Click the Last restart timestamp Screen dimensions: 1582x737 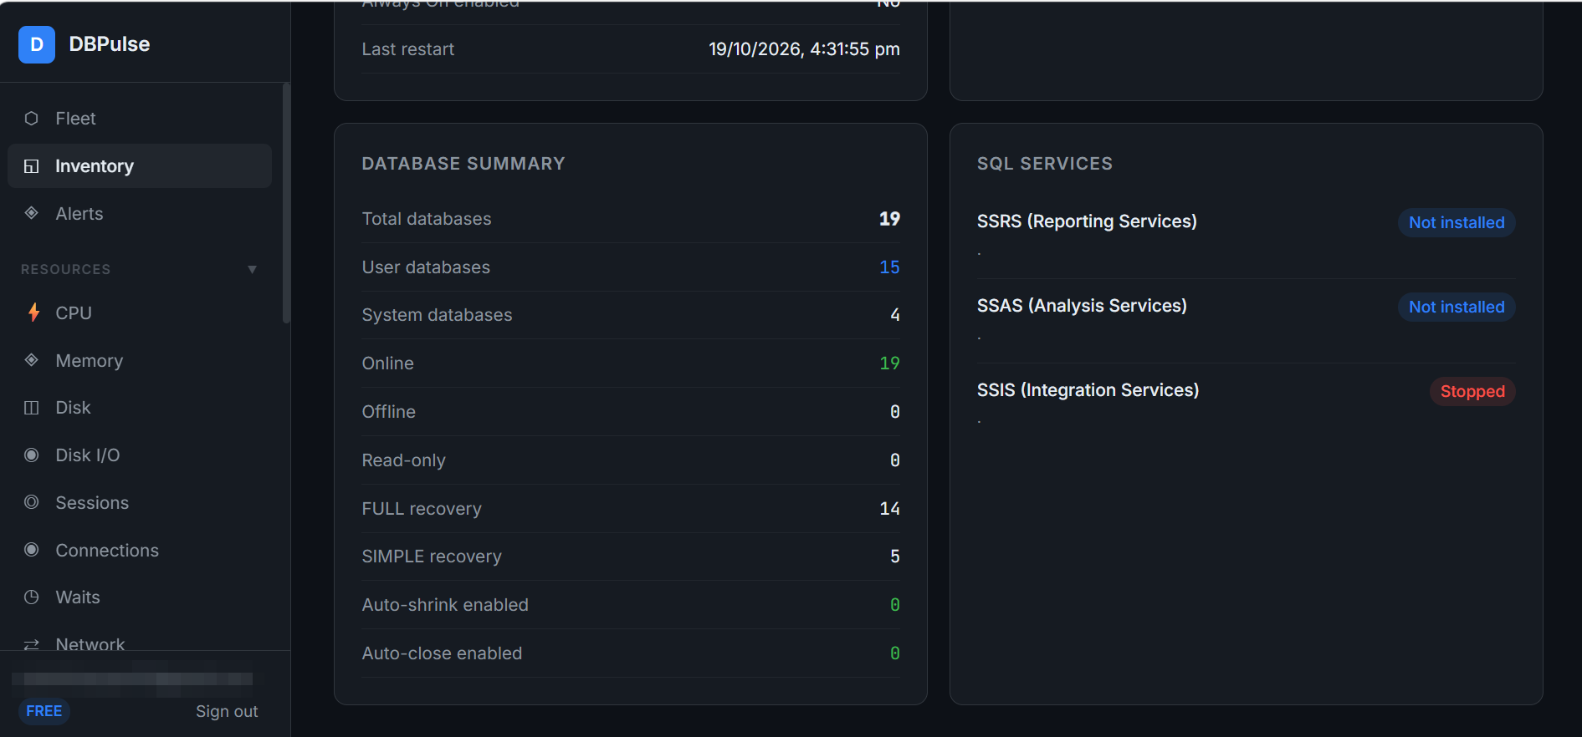pos(804,49)
